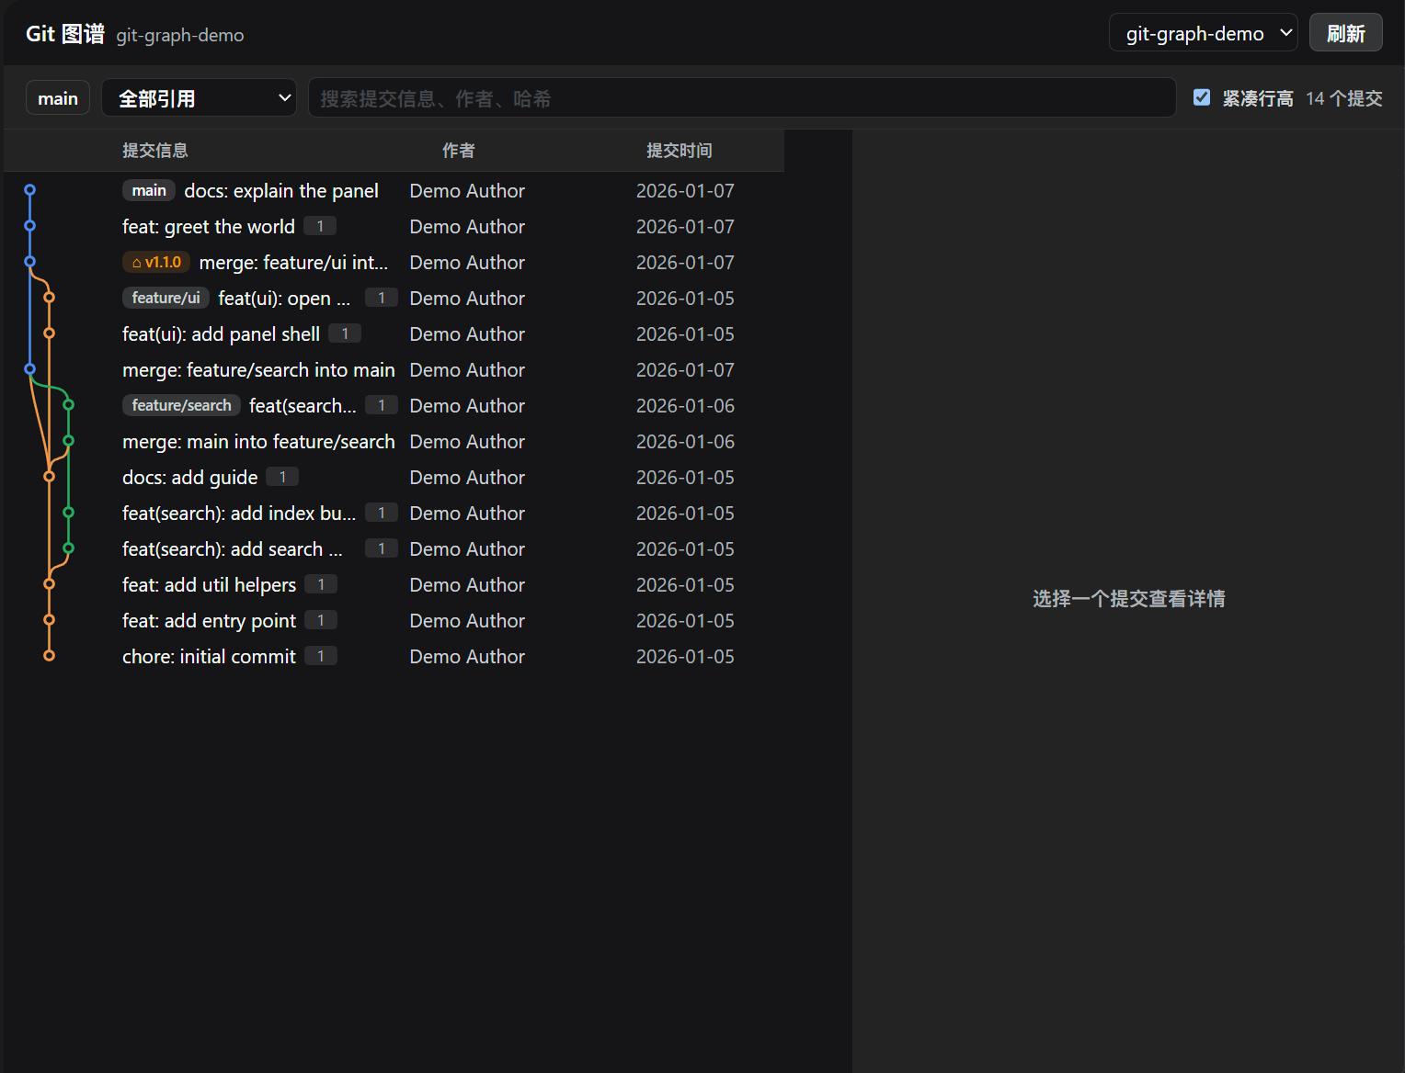Viewport: 1405px width, 1073px height.
Task: Toggle the 紧凑行高 compact row height checkbox
Action: 1202,97
